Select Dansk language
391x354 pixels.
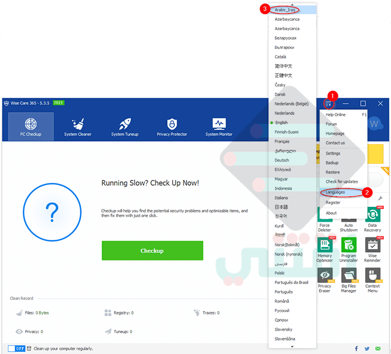(292, 94)
